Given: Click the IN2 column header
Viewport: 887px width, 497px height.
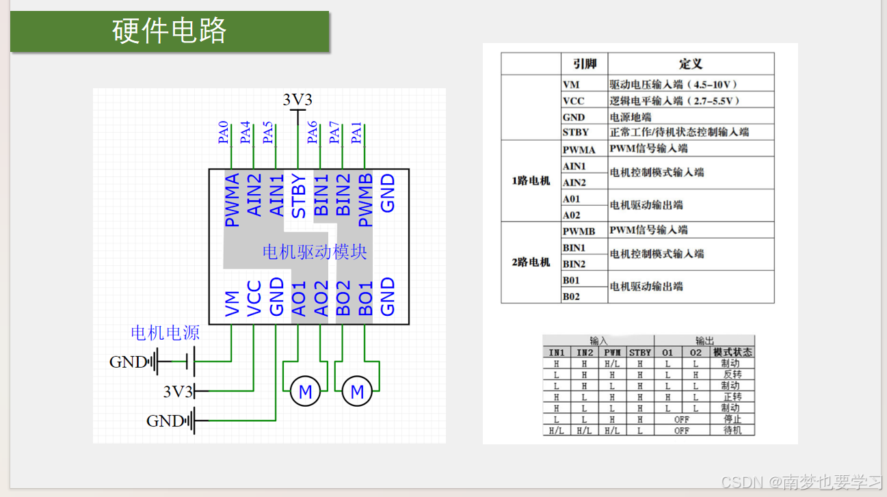Looking at the screenshot, I should coord(583,352).
